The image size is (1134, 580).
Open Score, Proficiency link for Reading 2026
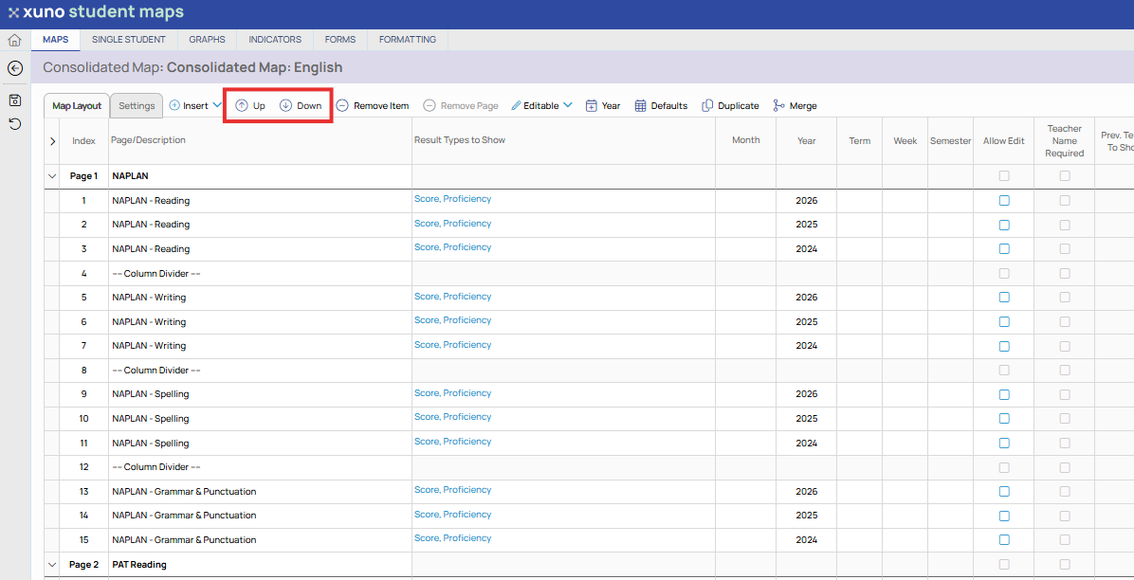click(x=452, y=199)
